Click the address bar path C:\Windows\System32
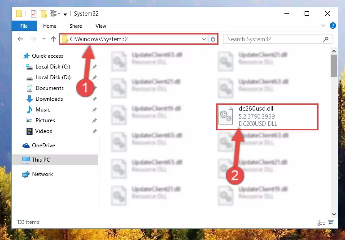Image resolution: width=345 pixels, height=240 pixels. click(x=99, y=39)
